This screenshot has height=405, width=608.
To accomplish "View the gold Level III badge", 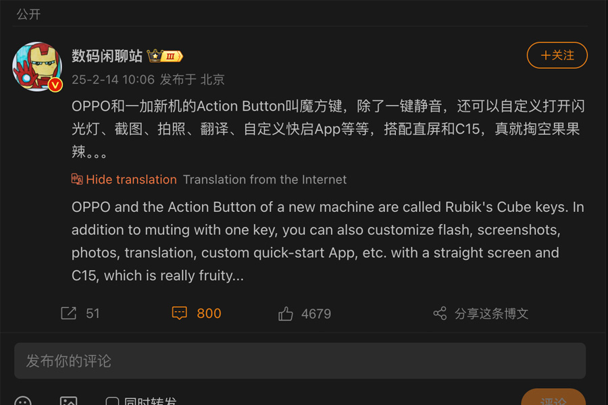I will (x=170, y=56).
